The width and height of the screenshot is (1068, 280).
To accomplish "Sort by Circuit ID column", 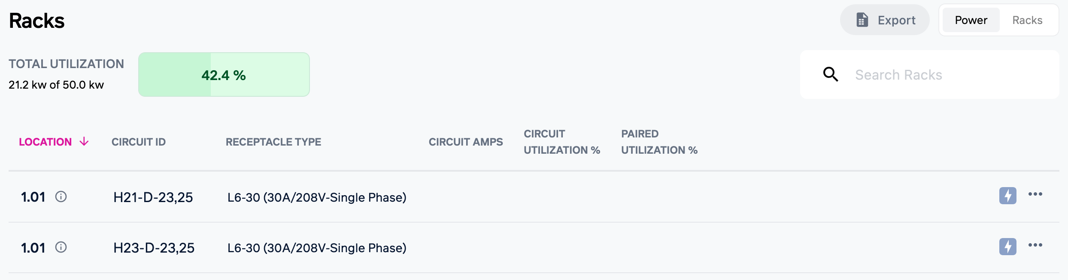I will coord(138,142).
